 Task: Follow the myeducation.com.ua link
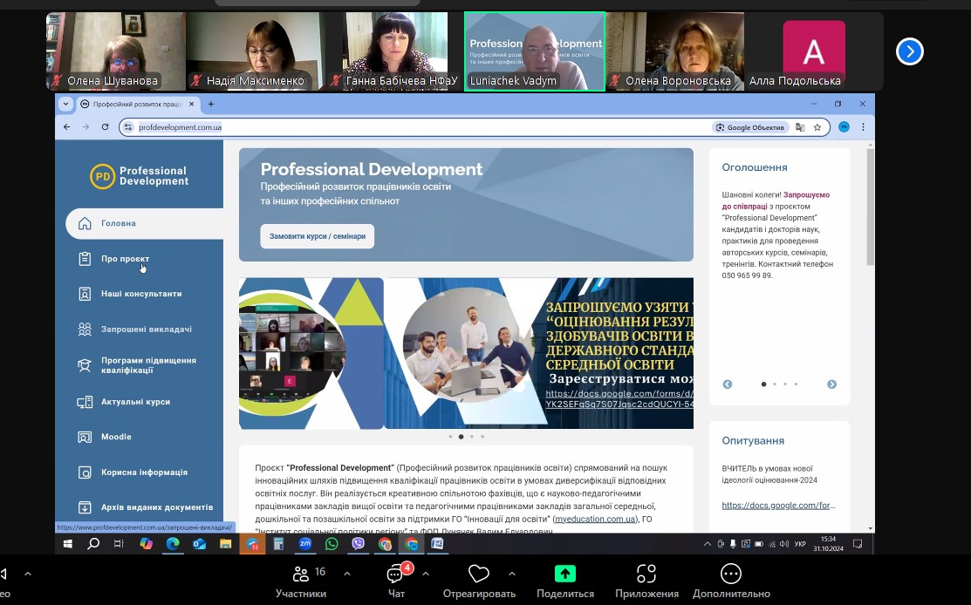point(595,519)
